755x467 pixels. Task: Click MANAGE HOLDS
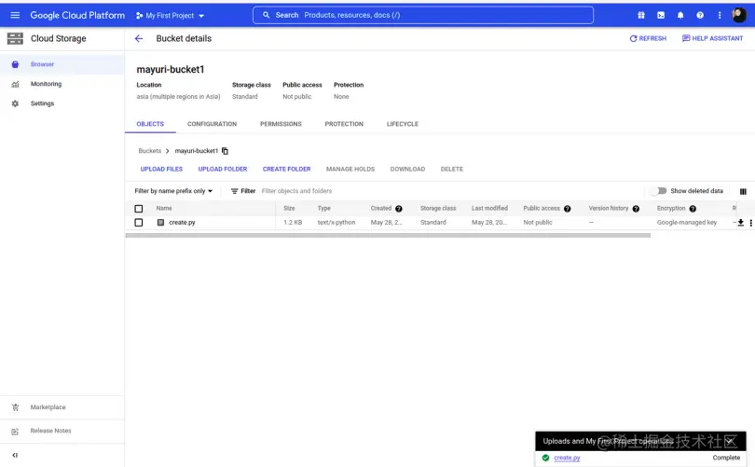350,169
